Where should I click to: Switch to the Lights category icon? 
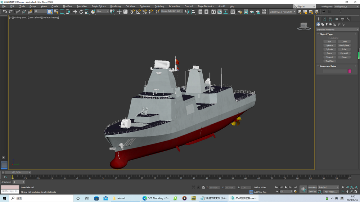(327, 24)
